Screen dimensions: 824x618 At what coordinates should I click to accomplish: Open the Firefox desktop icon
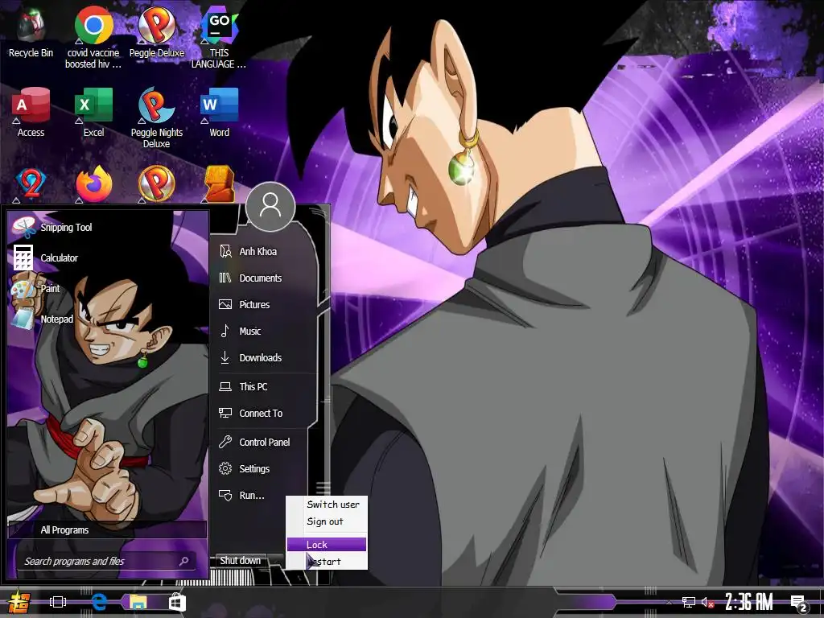pos(94,184)
